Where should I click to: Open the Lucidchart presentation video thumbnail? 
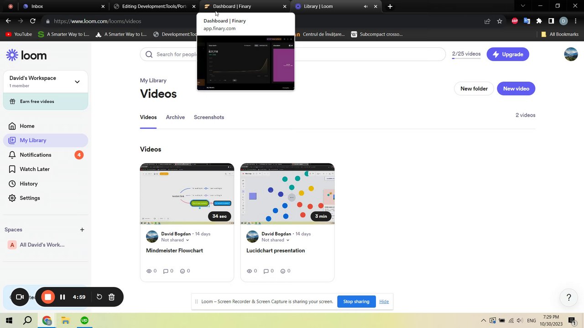click(x=287, y=194)
